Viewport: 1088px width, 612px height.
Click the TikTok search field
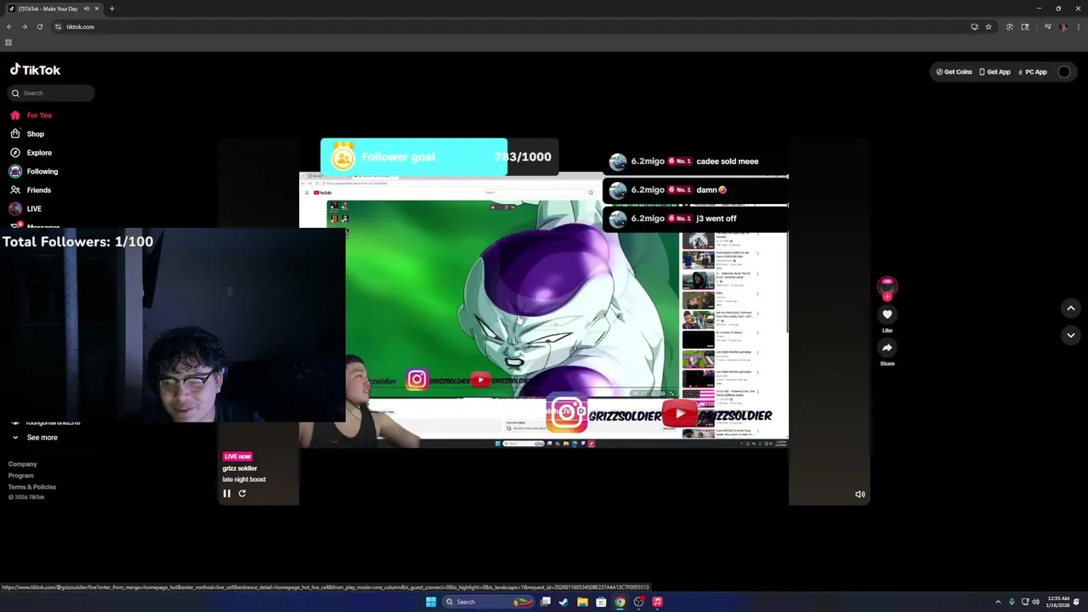click(51, 93)
